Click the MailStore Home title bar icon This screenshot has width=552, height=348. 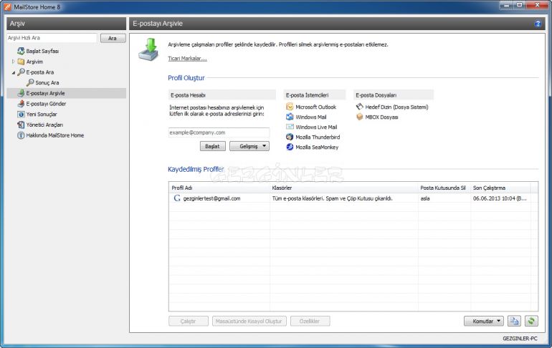tap(7, 6)
